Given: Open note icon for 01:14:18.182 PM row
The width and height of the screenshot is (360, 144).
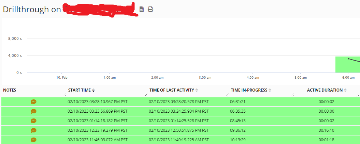Looking at the screenshot, I should click(x=33, y=121).
